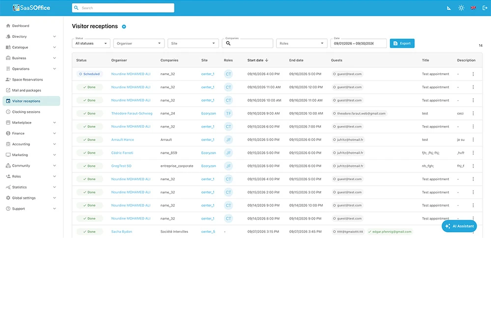Click the Scheduled status badge
491x310 pixels.
point(89,74)
